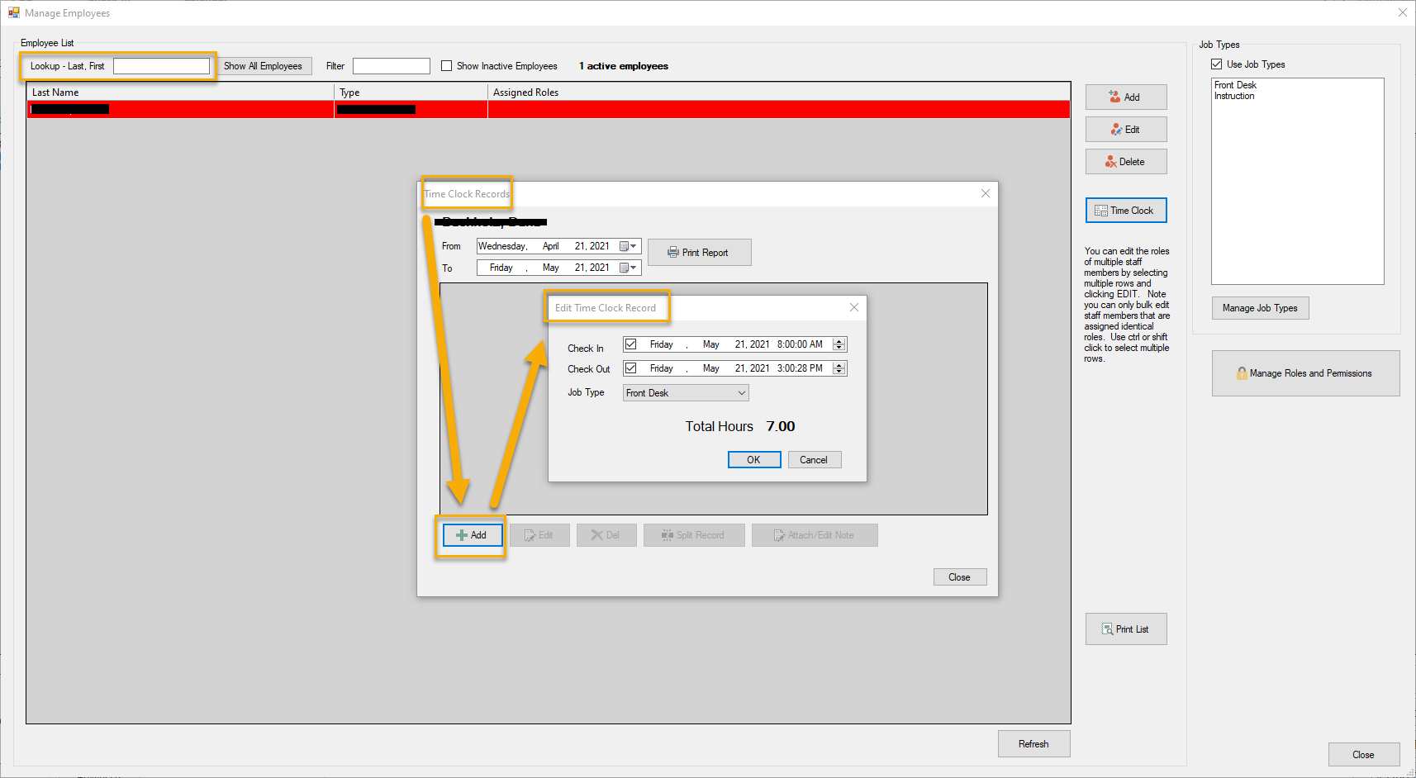Click the Del record button
This screenshot has height=778, width=1416.
[606, 535]
